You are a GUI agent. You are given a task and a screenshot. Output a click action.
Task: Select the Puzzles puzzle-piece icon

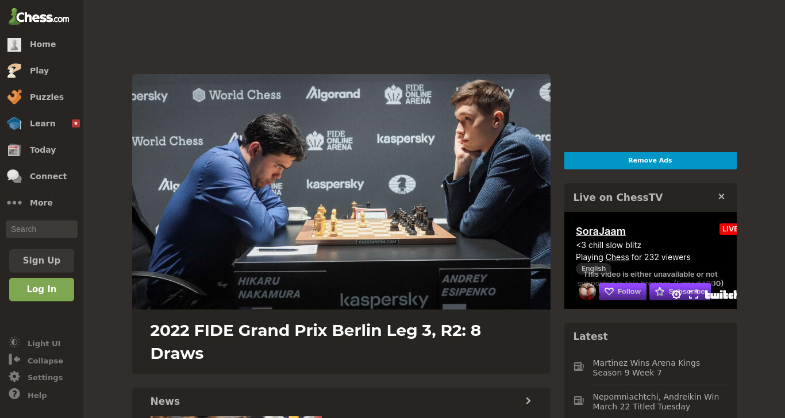(x=14, y=97)
